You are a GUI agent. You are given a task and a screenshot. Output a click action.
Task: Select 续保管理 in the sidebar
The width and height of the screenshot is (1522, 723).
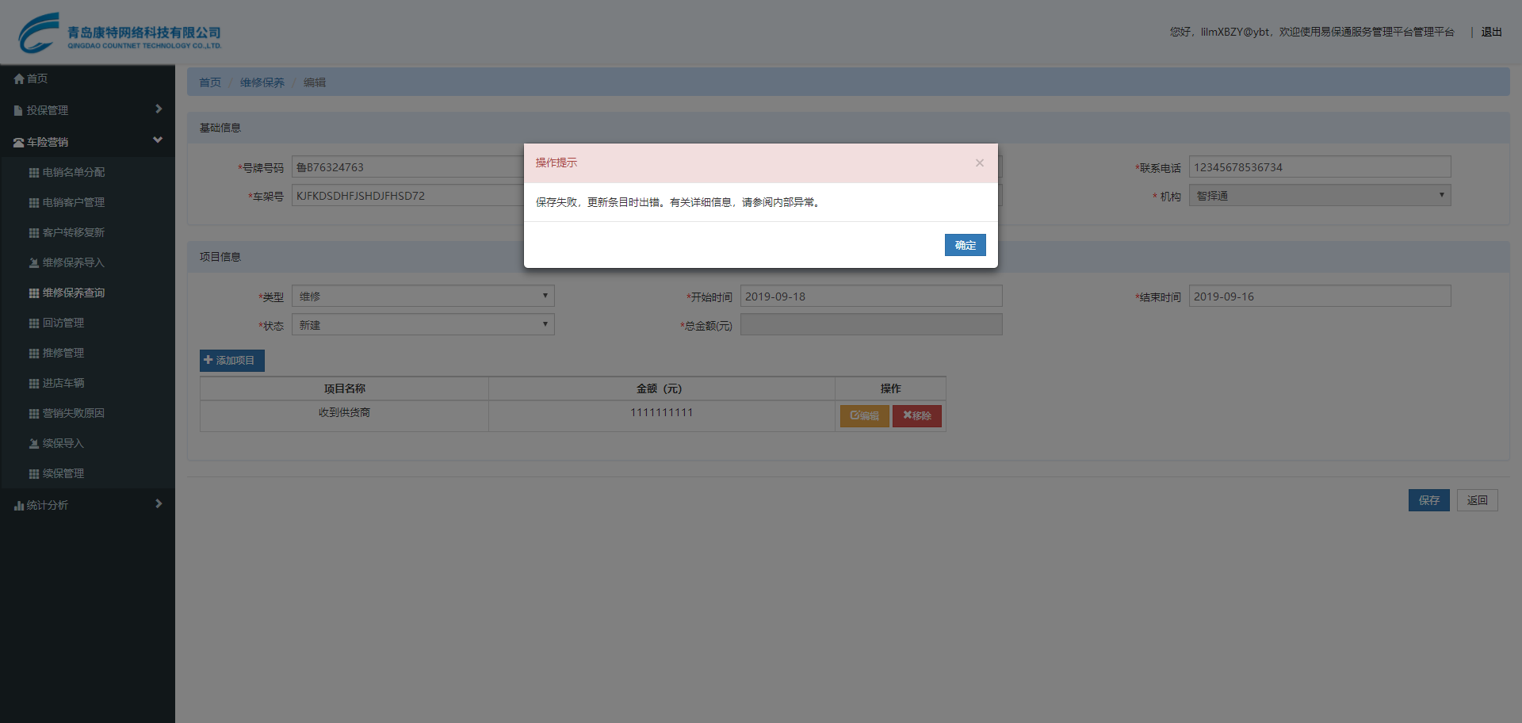click(87, 473)
